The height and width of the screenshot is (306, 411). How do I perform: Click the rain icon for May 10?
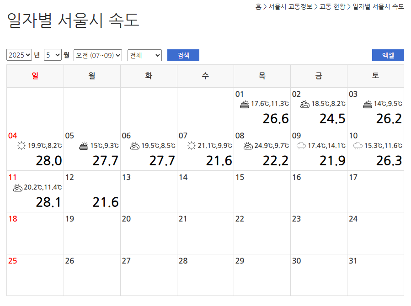[x=358, y=146]
